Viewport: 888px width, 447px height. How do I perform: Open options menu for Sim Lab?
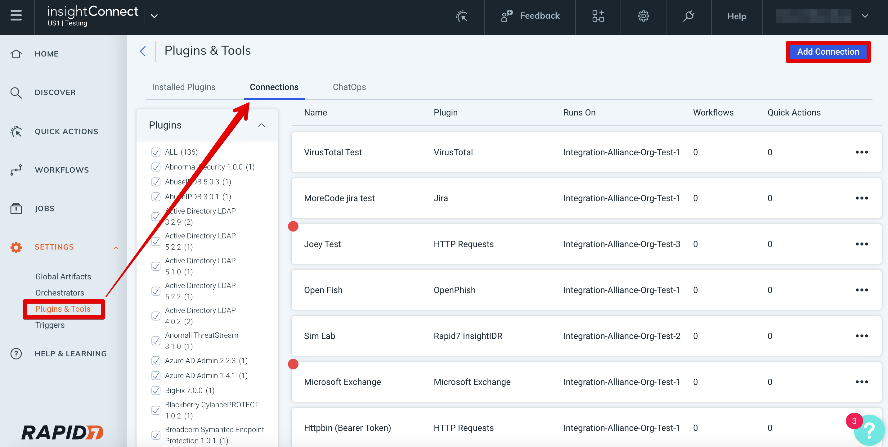(861, 336)
